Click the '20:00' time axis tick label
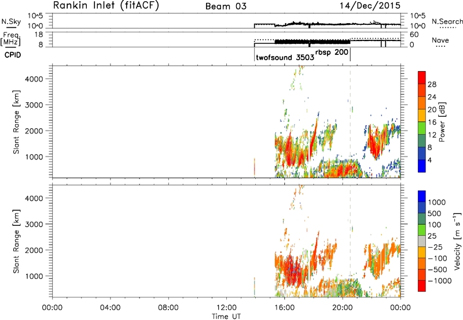The height and width of the screenshot is (320, 463). click(342, 308)
